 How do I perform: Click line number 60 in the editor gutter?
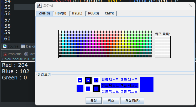[x=7, y=38]
